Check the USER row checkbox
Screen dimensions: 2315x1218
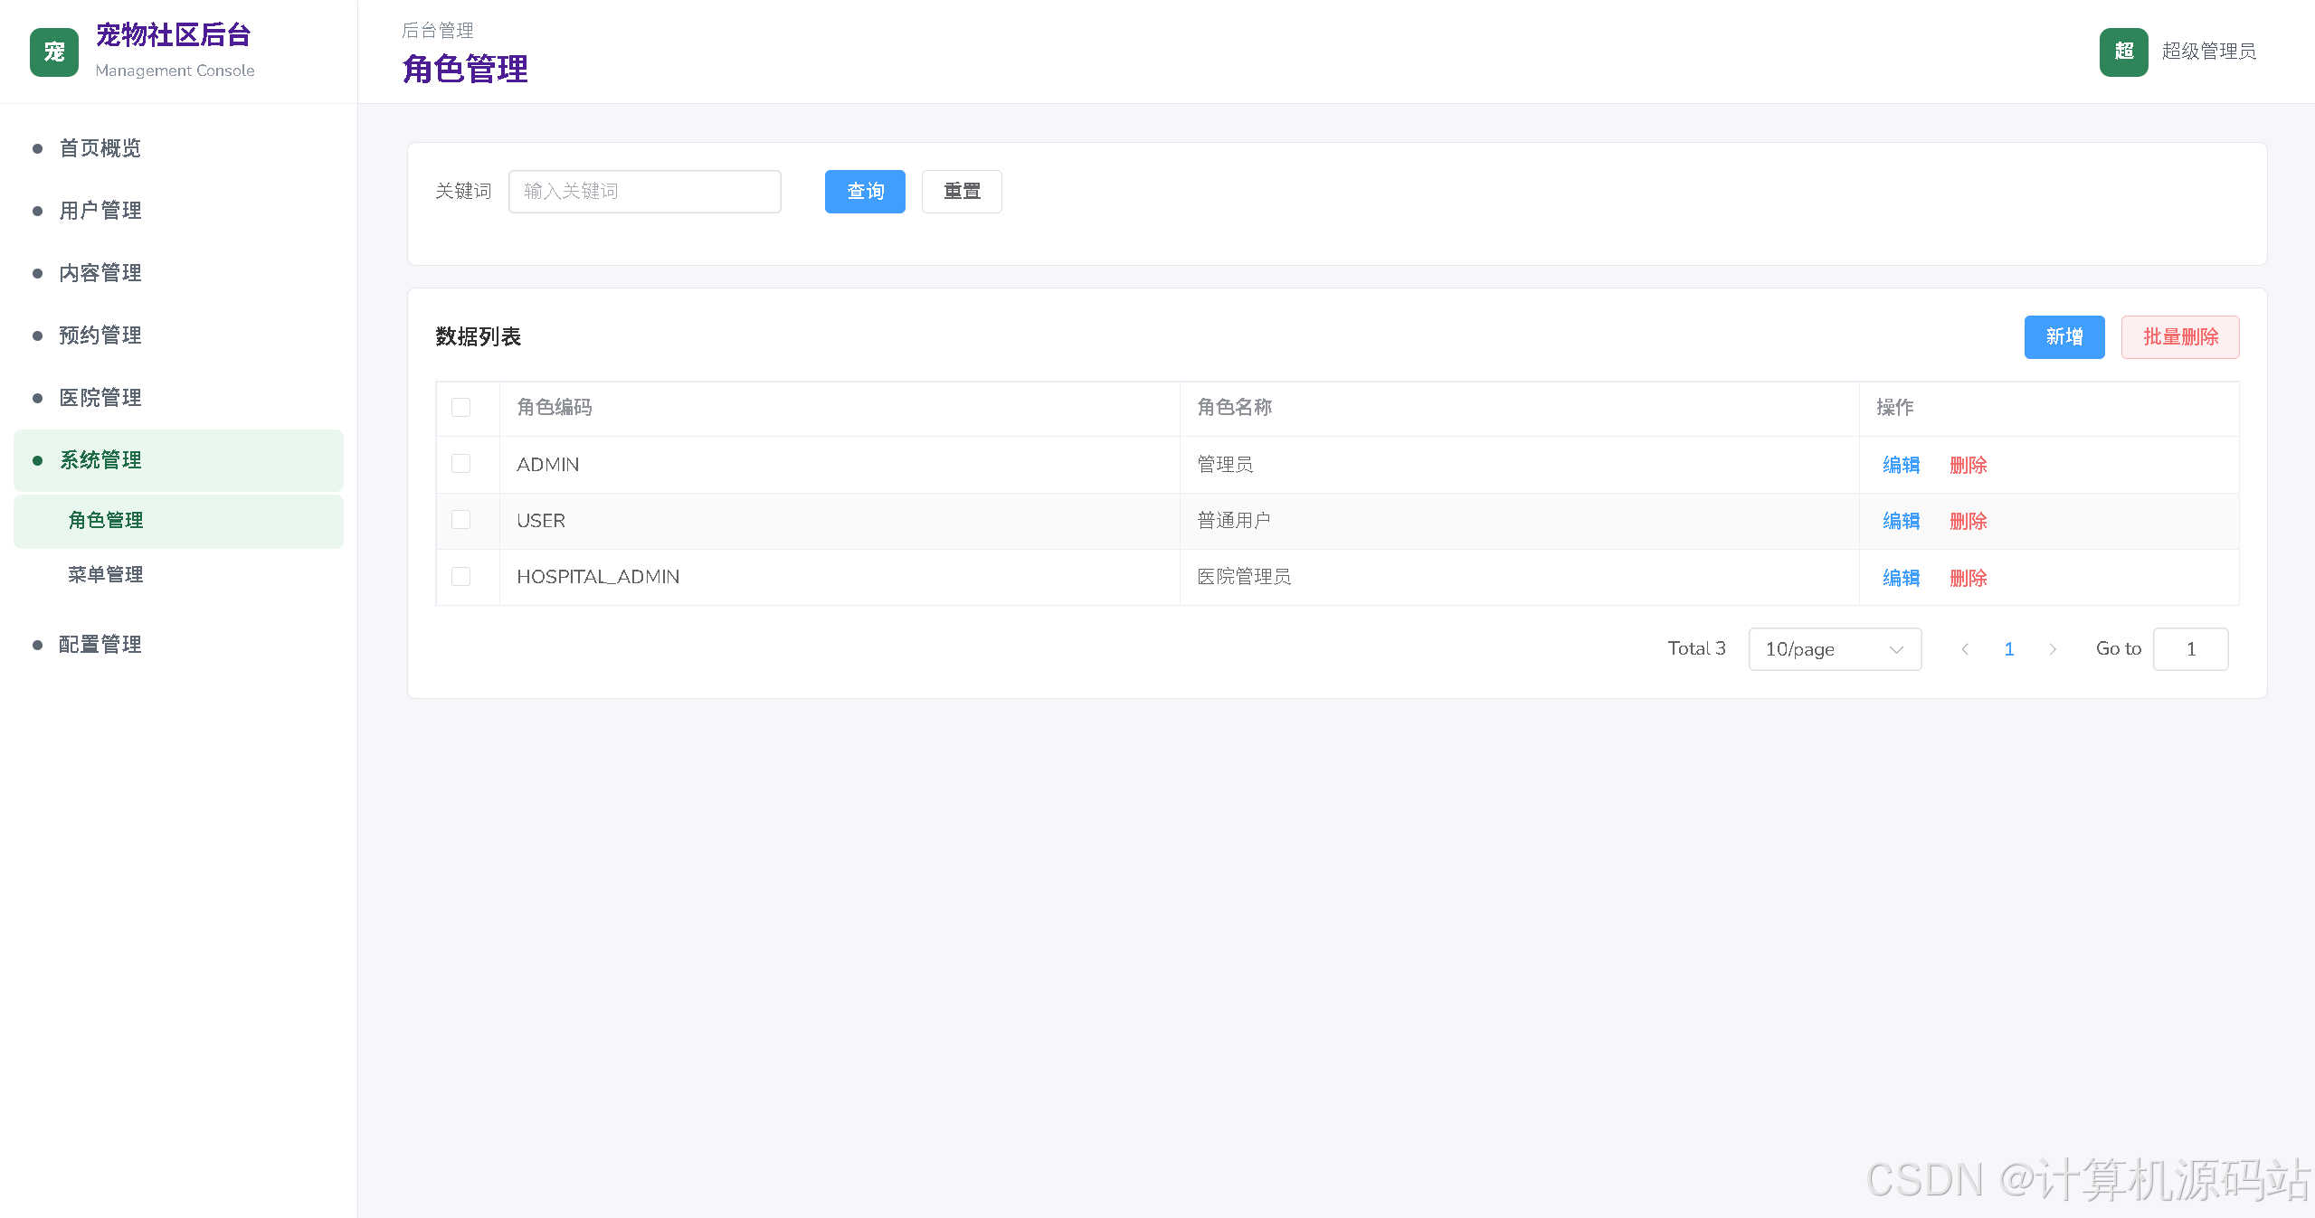coord(461,520)
